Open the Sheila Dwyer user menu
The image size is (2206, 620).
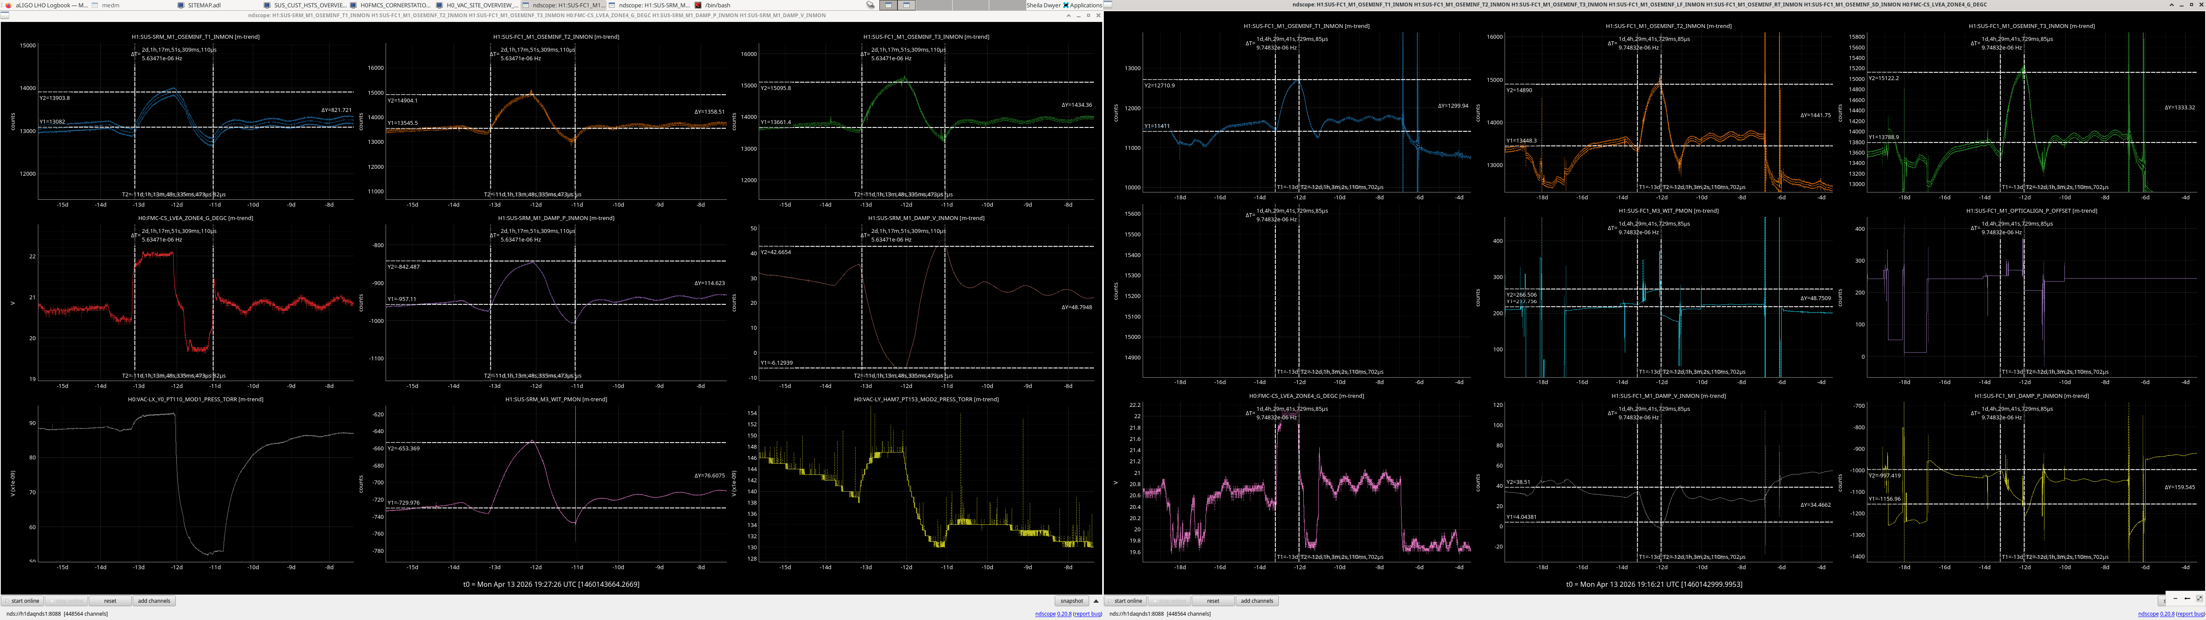click(1043, 5)
